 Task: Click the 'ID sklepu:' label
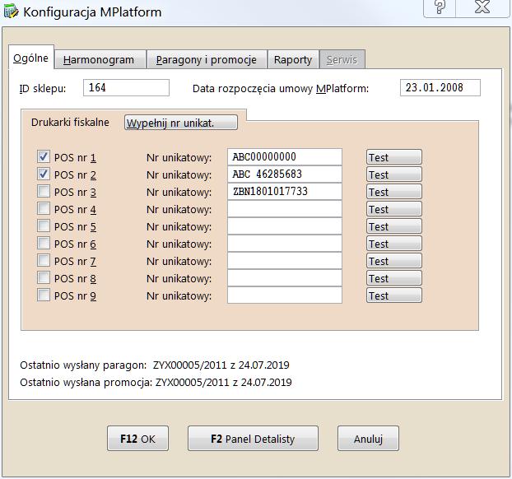pyautogui.click(x=43, y=89)
